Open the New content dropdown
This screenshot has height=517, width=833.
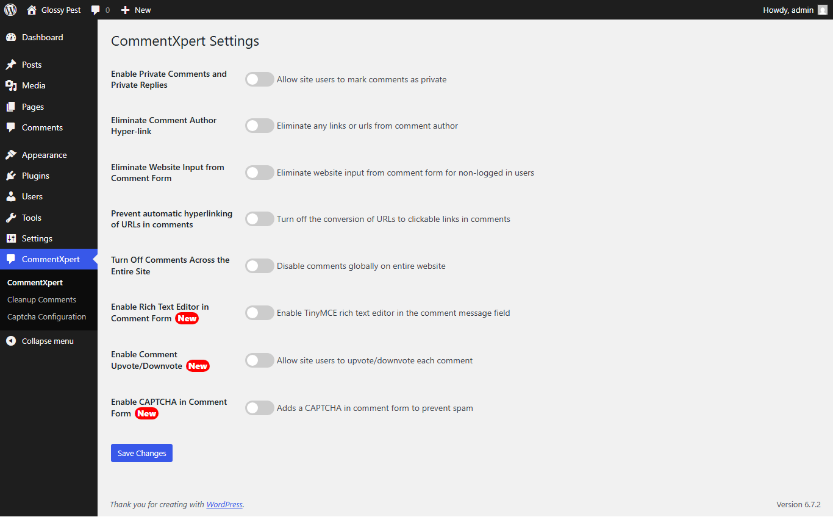[x=136, y=10]
